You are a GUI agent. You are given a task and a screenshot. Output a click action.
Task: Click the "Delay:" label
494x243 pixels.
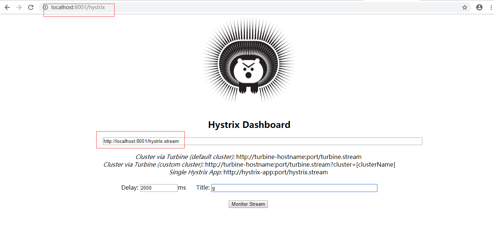[130, 188]
